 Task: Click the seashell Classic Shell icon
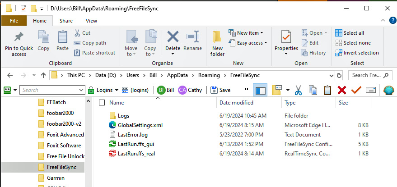pos(389,90)
